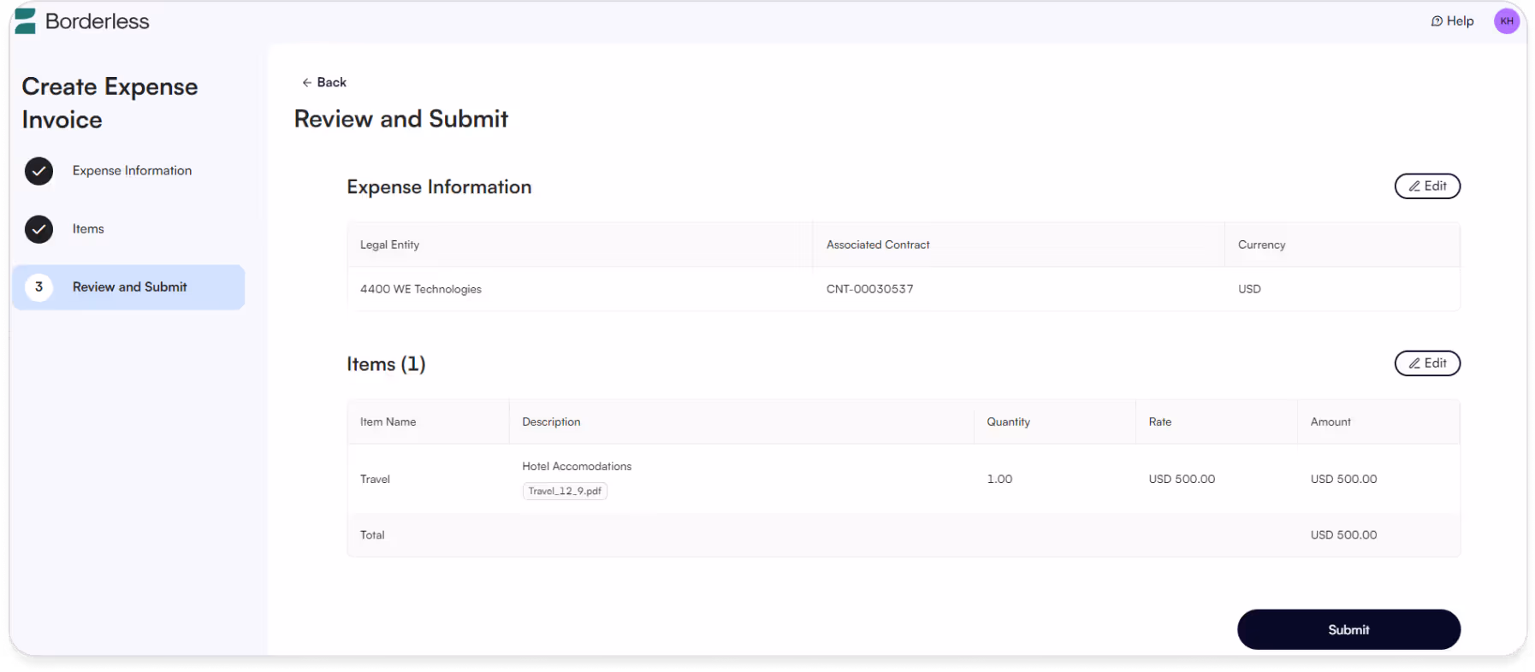Click the Expense Information step checkmark

tap(39, 171)
